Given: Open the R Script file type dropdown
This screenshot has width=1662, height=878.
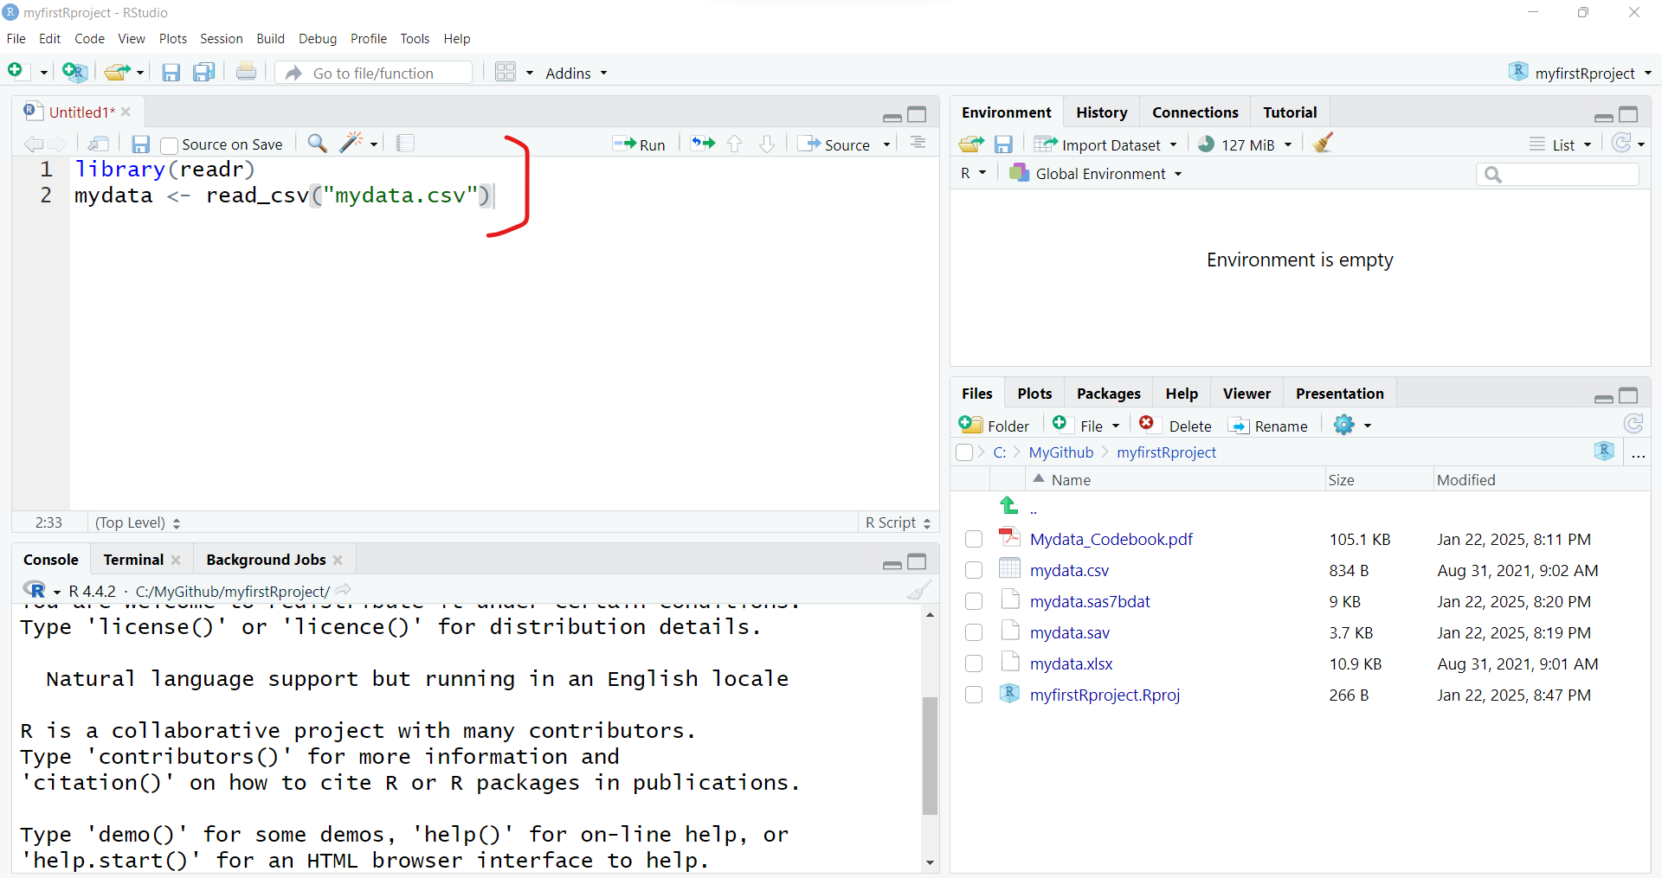Looking at the screenshot, I should click(898, 522).
